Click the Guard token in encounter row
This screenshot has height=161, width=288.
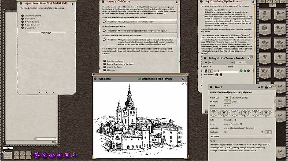point(206,71)
